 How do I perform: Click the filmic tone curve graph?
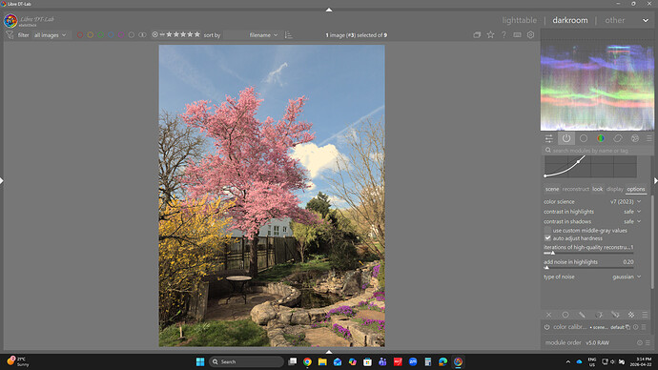coord(590,167)
